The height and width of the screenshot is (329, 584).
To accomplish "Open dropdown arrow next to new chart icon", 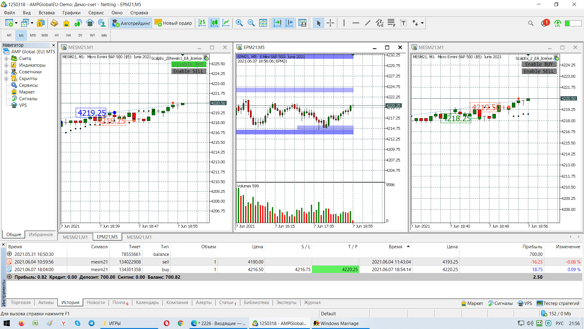I will click(x=16, y=23).
